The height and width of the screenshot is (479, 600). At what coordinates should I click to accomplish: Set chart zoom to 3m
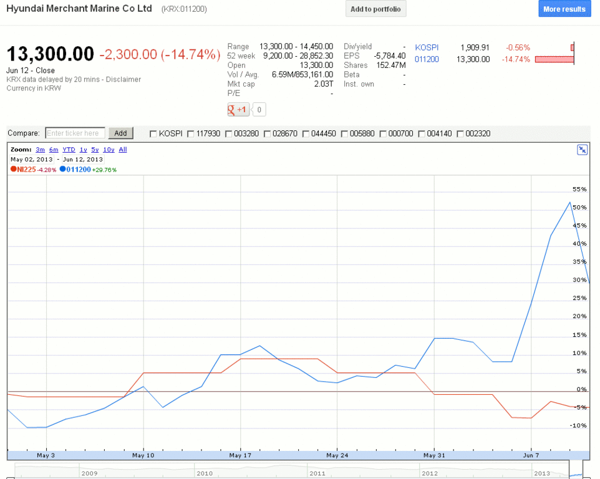point(40,150)
